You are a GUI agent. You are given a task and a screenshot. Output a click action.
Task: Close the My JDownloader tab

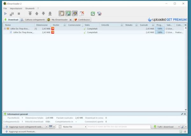[71, 20]
